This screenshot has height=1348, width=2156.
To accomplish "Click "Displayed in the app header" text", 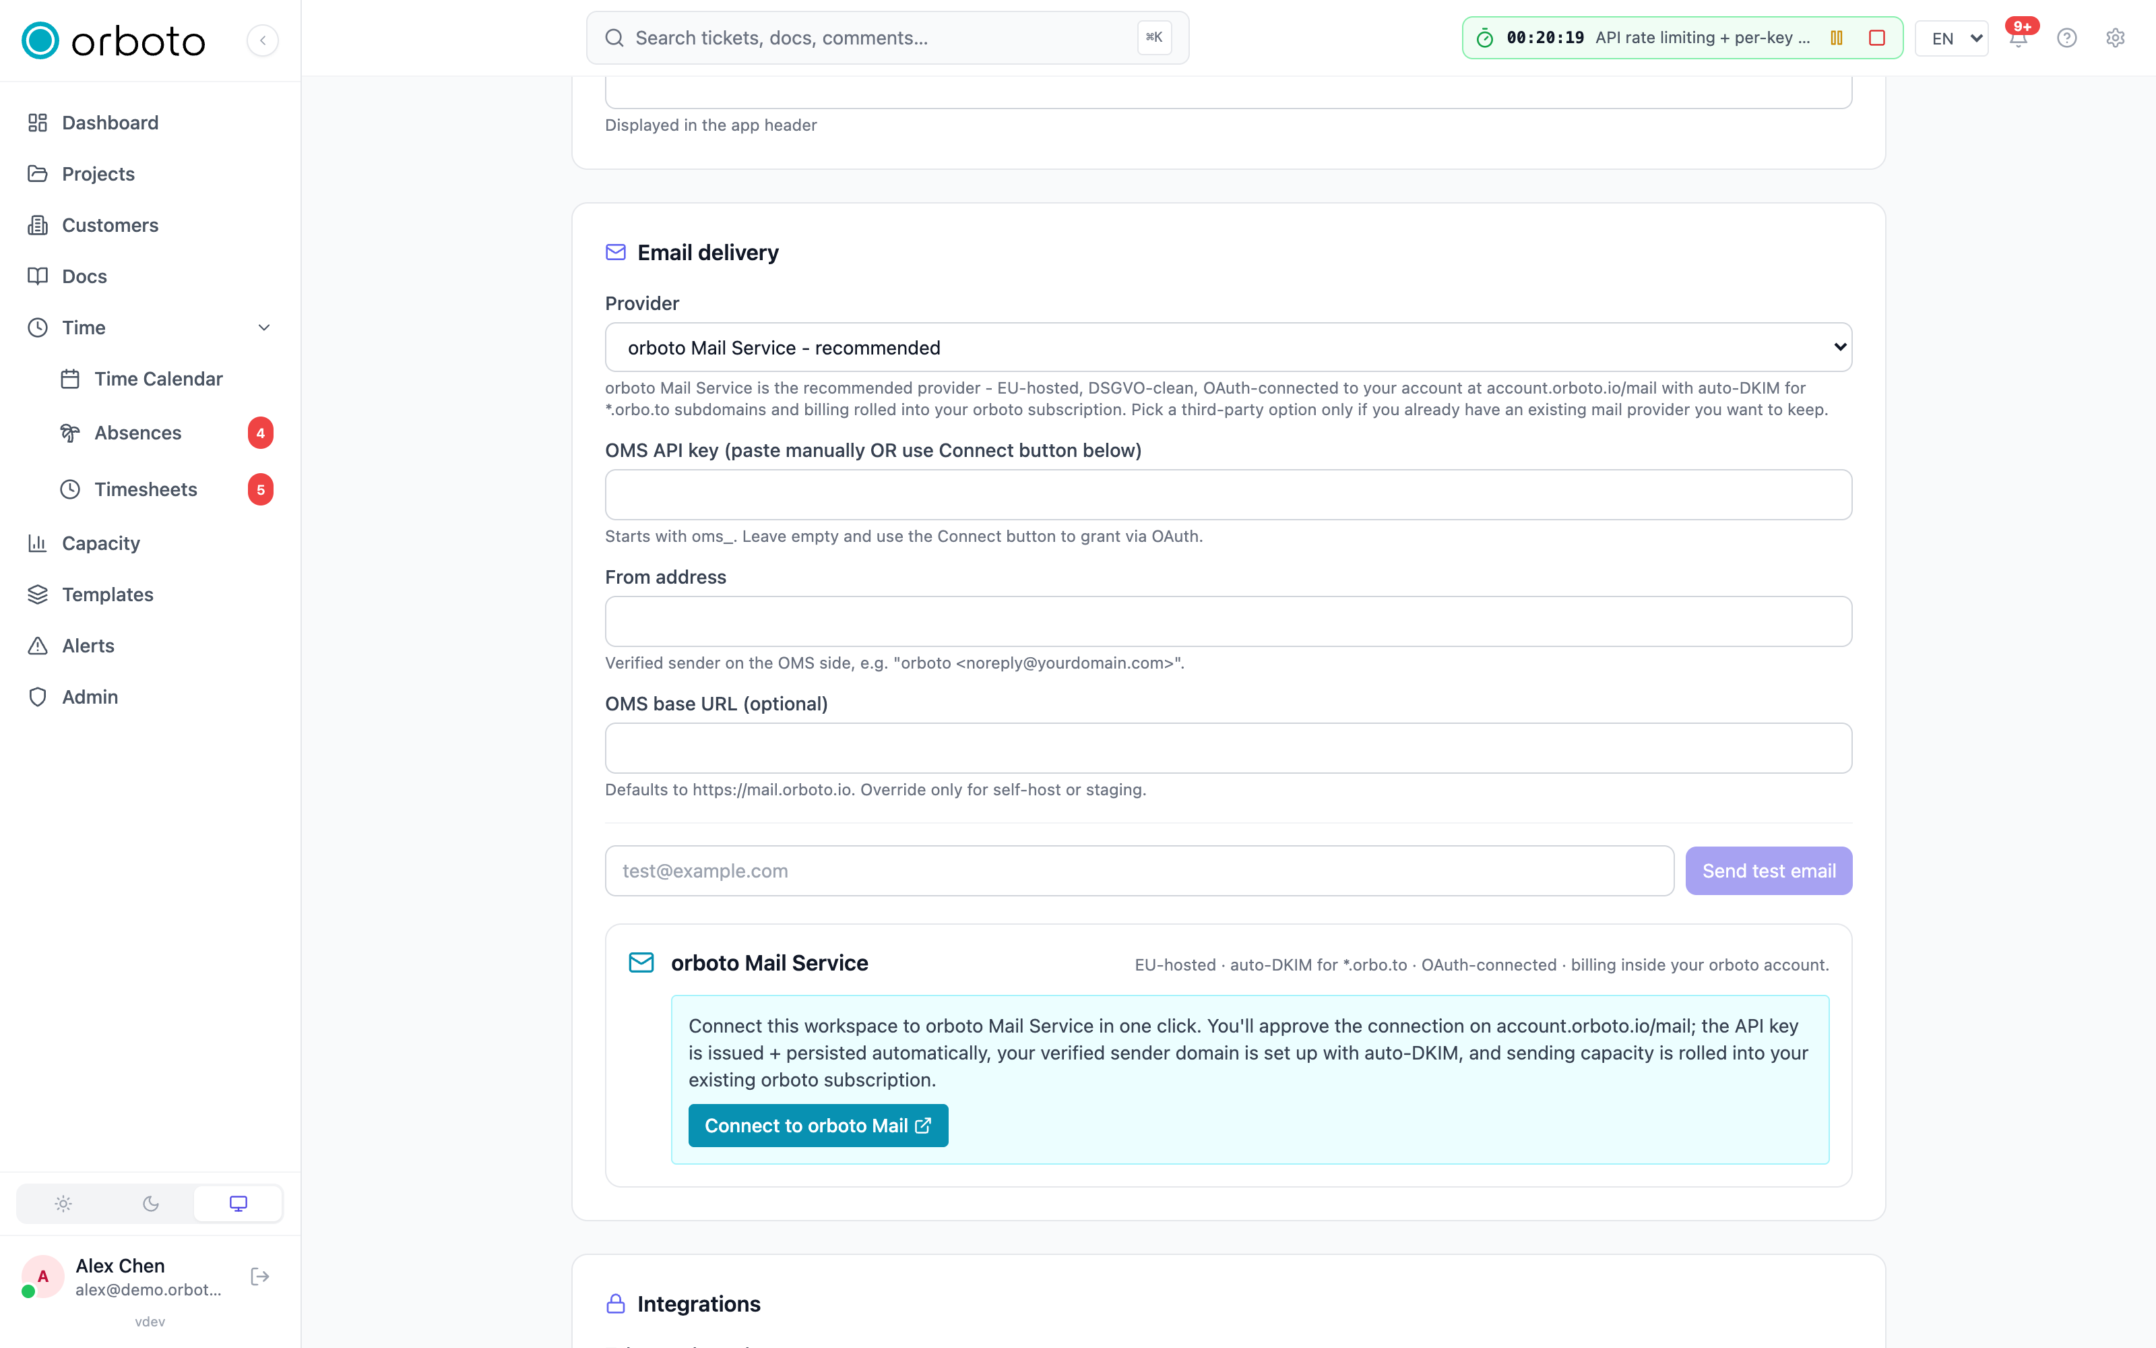I will coord(711,125).
